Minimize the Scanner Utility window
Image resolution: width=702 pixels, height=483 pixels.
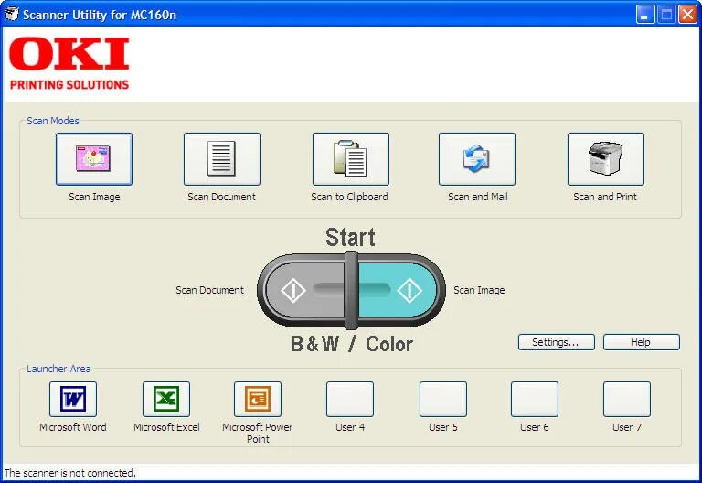pyautogui.click(x=645, y=15)
